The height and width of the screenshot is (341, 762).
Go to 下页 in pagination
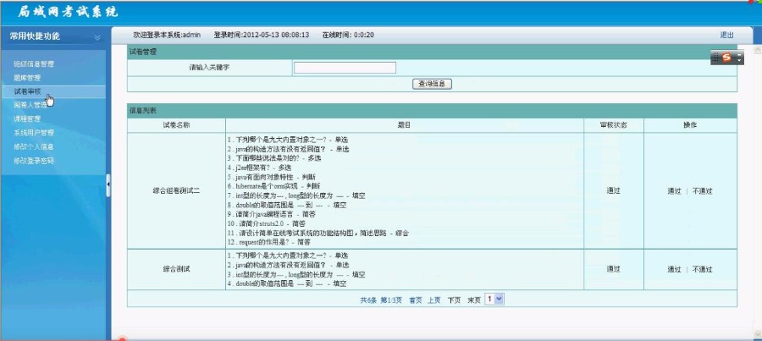[x=454, y=300]
